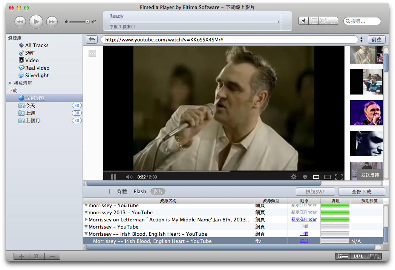Screen dimensions: 395x270
Task: Open the related thumbnail with purple stage background
Action: tap(366, 113)
